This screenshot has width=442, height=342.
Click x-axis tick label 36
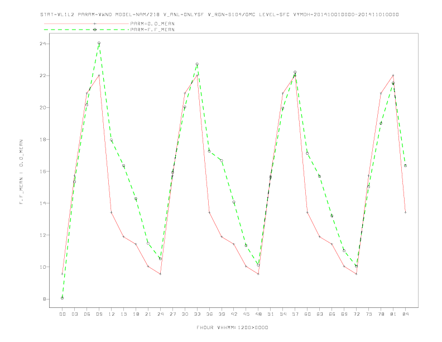pyautogui.click(x=209, y=314)
